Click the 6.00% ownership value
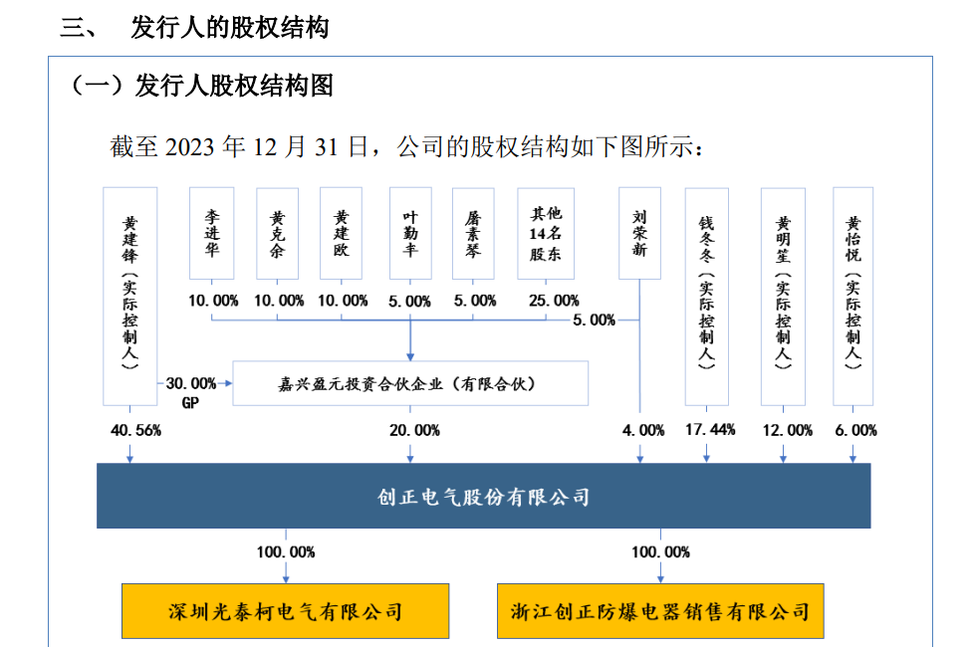Screen dimensions: 973x647 coord(855,431)
